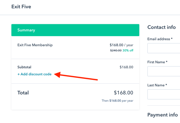Click the Last Name field label
The height and width of the screenshot is (123, 180).
157,85
